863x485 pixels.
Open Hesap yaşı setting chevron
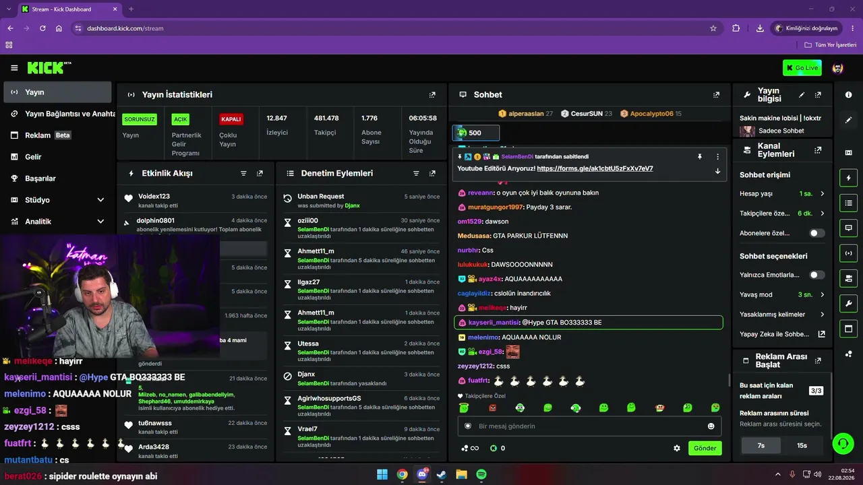pos(822,194)
